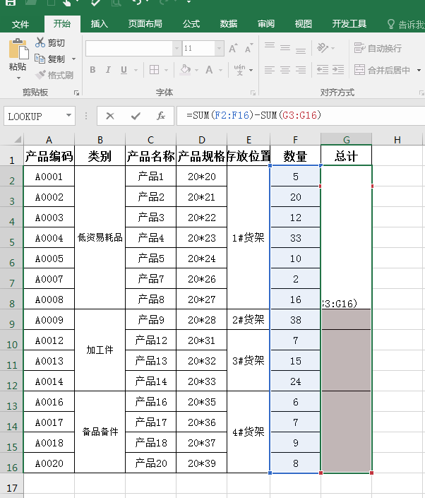Click the phonetic guide wén icon
Viewport: 425px width, 498px height.
click(239, 70)
